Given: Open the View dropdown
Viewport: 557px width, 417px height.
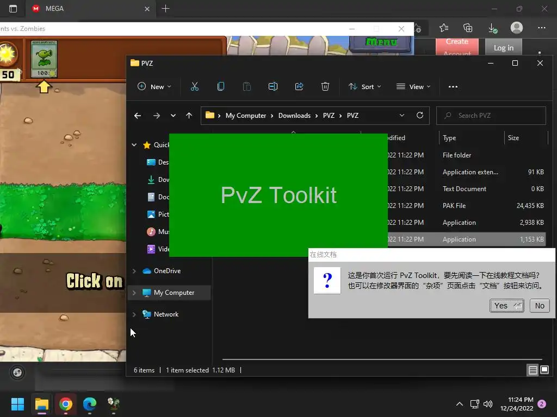Looking at the screenshot, I should 413,86.
